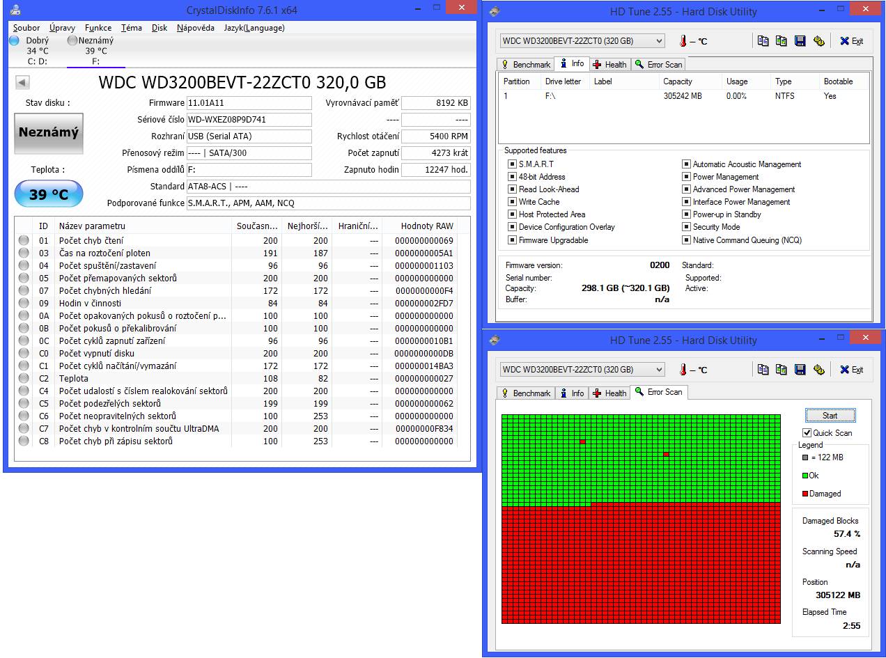Screen dimensions: 886x658
Task: Start the error scan
Action: click(x=830, y=416)
